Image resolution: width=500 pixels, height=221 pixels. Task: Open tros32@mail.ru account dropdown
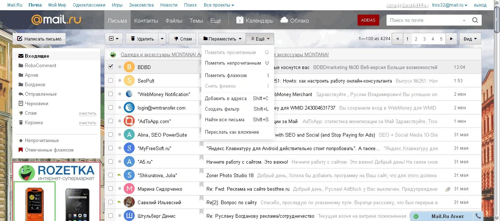click(x=449, y=5)
